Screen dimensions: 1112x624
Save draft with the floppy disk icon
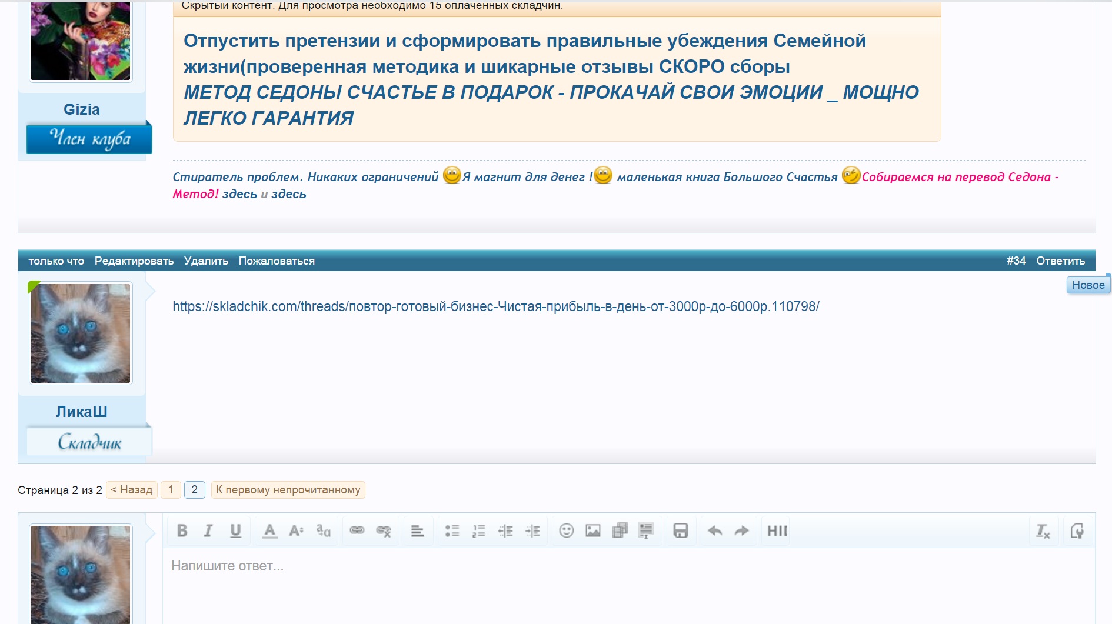681,531
